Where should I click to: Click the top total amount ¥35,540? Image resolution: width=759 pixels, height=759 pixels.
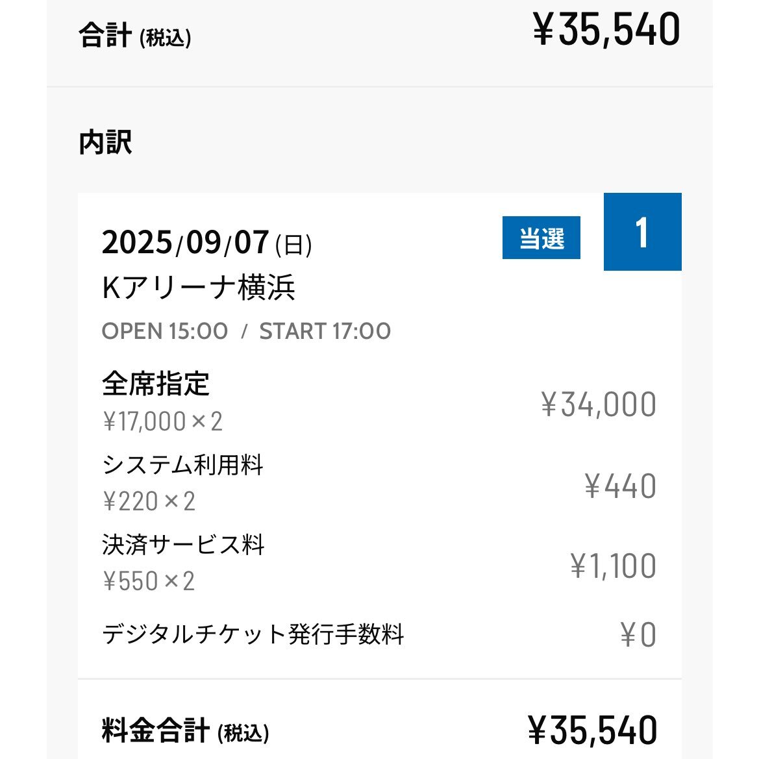606,30
